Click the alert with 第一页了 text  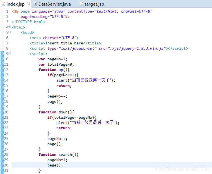point(86,80)
